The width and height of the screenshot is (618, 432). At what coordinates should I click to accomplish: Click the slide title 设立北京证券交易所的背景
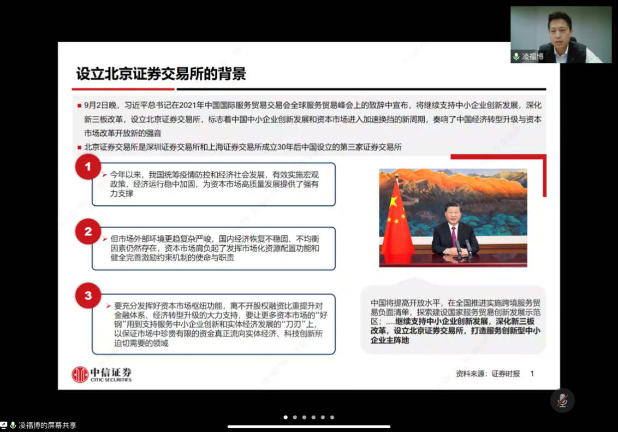(161, 74)
